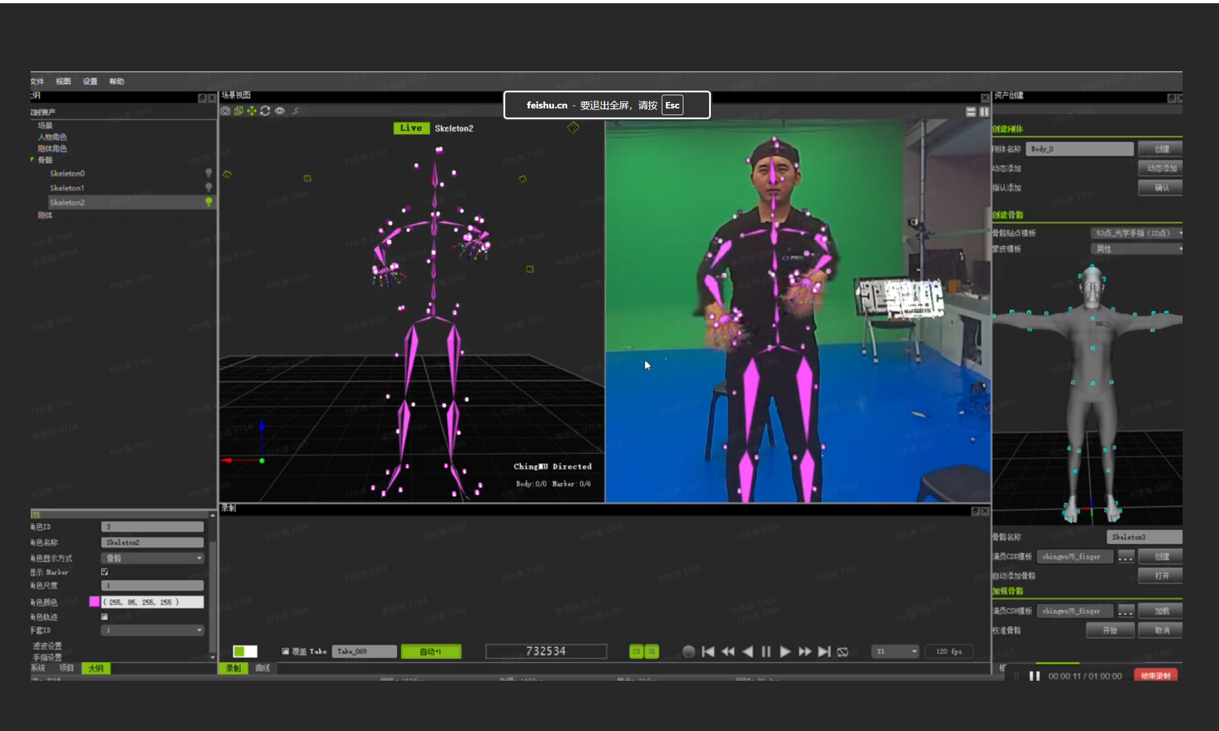Select Skeleton0 in the asset tree

(68, 173)
